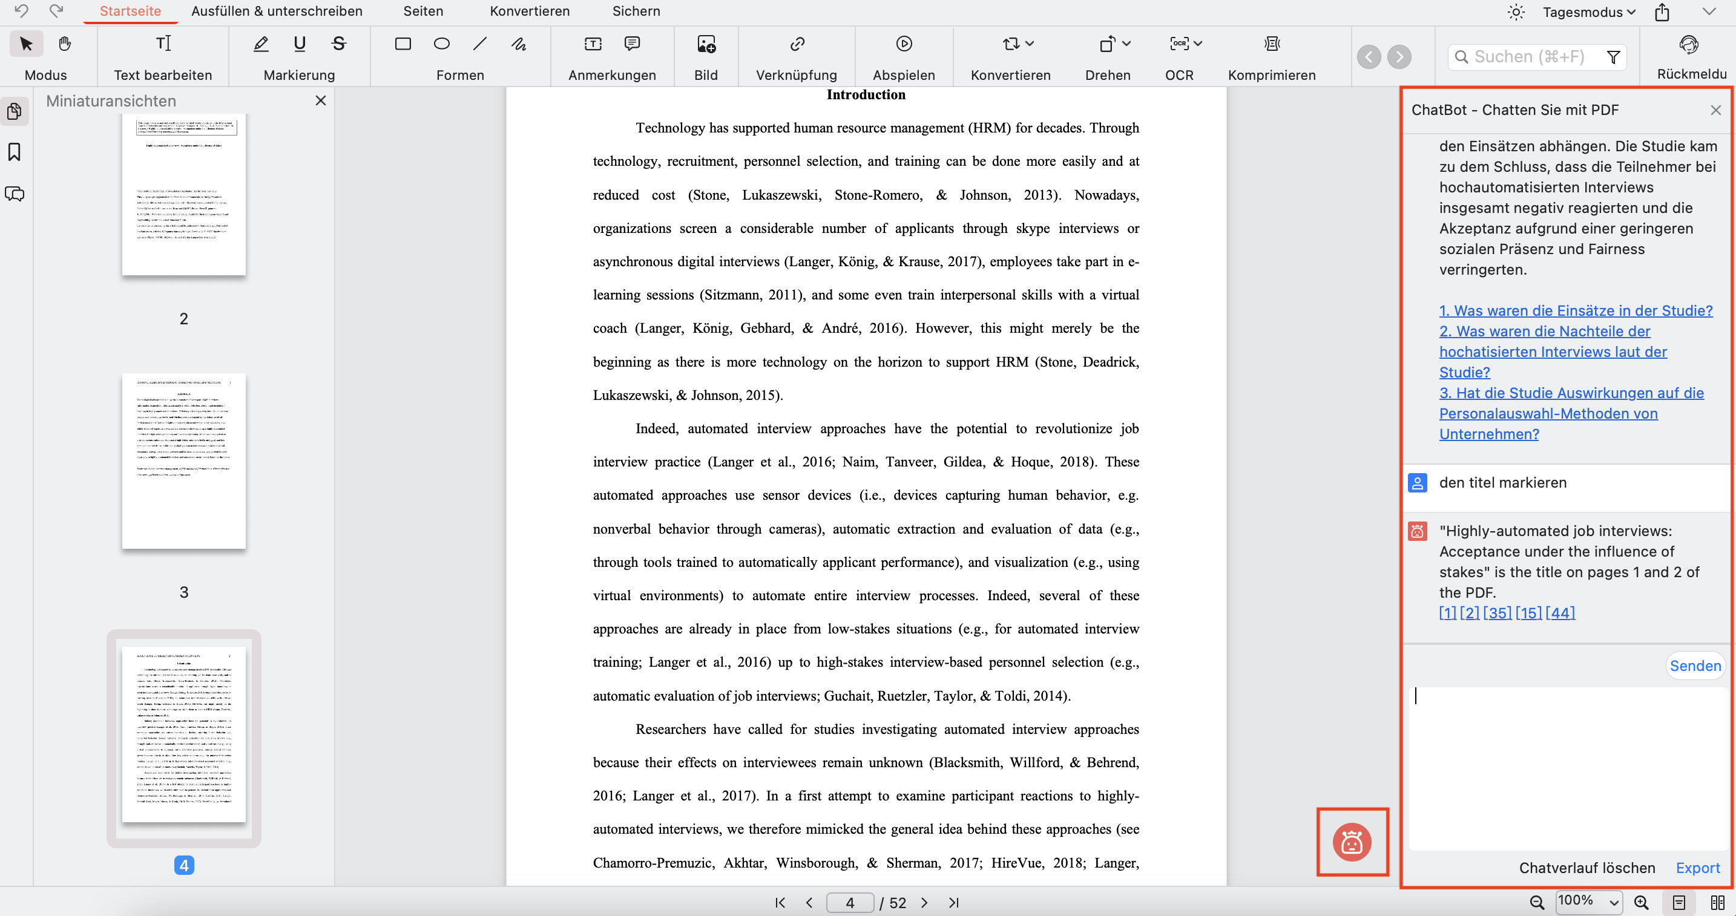This screenshot has width=1736, height=916.
Task: Select page 3 thumbnail
Action: [183, 462]
